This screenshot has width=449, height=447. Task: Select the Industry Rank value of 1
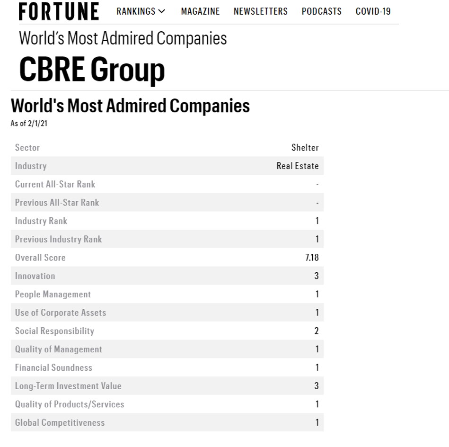pyautogui.click(x=317, y=221)
